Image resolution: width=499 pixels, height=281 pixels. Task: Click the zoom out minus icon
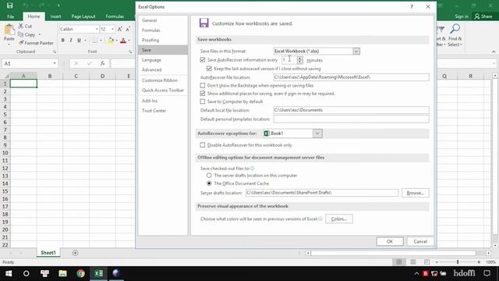click(437, 262)
